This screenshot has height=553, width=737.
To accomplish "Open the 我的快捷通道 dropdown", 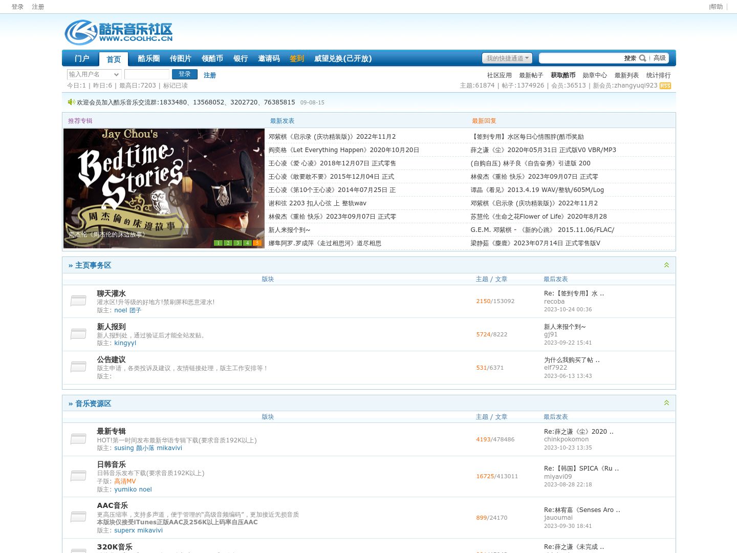I will tap(507, 58).
